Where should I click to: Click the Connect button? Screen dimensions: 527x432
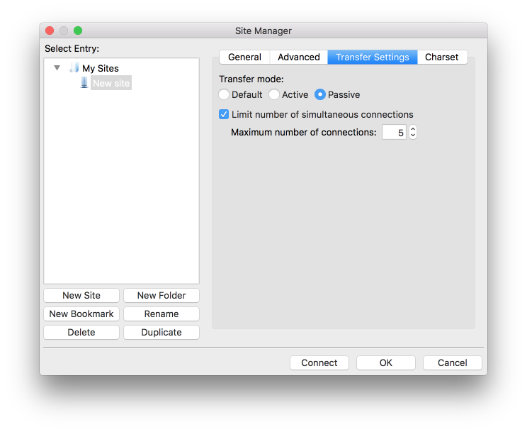pos(319,362)
